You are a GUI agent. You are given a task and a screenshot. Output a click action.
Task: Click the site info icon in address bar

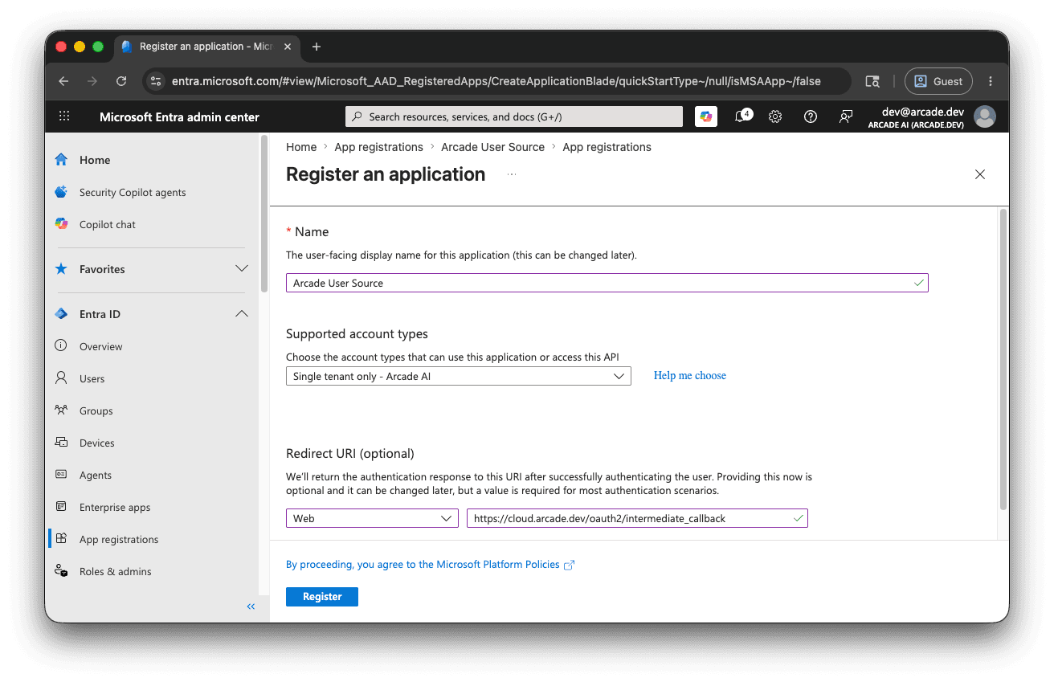pos(157,81)
